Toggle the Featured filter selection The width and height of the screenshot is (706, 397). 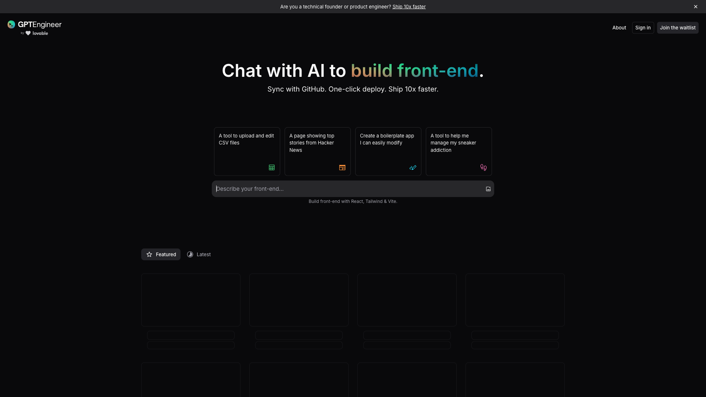pos(161,254)
